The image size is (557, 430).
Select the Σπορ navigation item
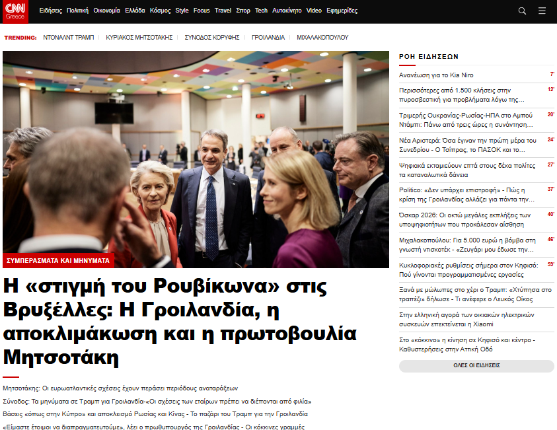(243, 11)
